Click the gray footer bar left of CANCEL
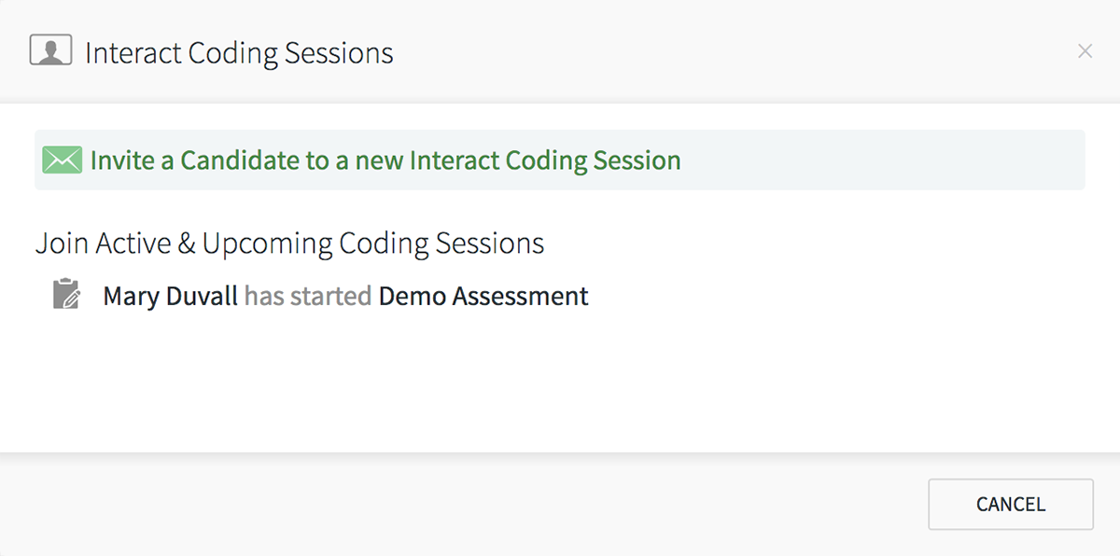The height and width of the screenshot is (556, 1120). [457, 505]
